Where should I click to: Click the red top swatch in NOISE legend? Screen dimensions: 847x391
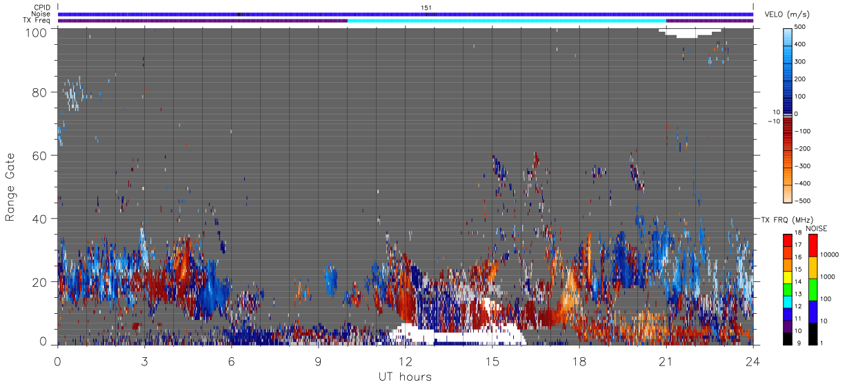(x=813, y=245)
